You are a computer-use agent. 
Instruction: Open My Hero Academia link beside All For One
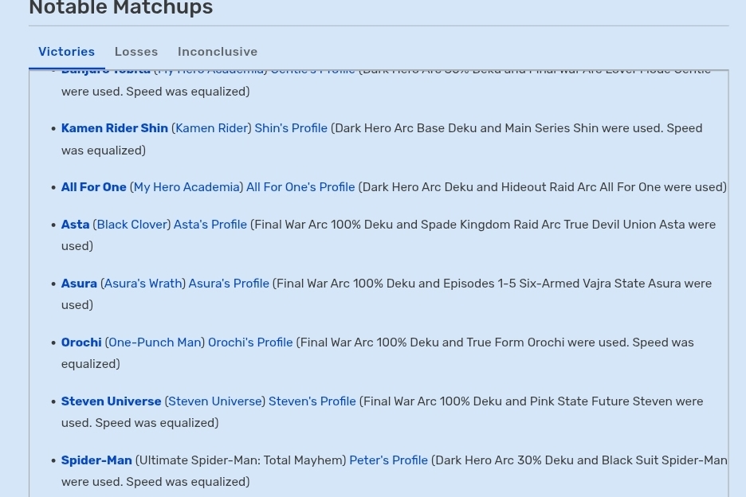(186, 187)
